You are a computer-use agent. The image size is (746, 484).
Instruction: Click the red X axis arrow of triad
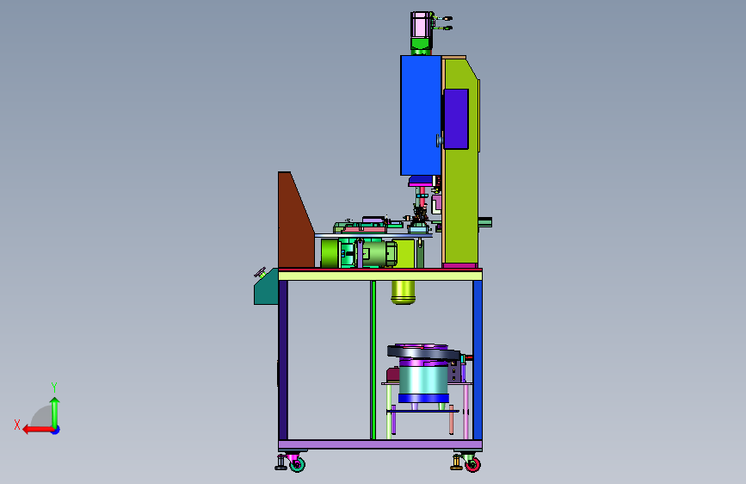click(37, 430)
